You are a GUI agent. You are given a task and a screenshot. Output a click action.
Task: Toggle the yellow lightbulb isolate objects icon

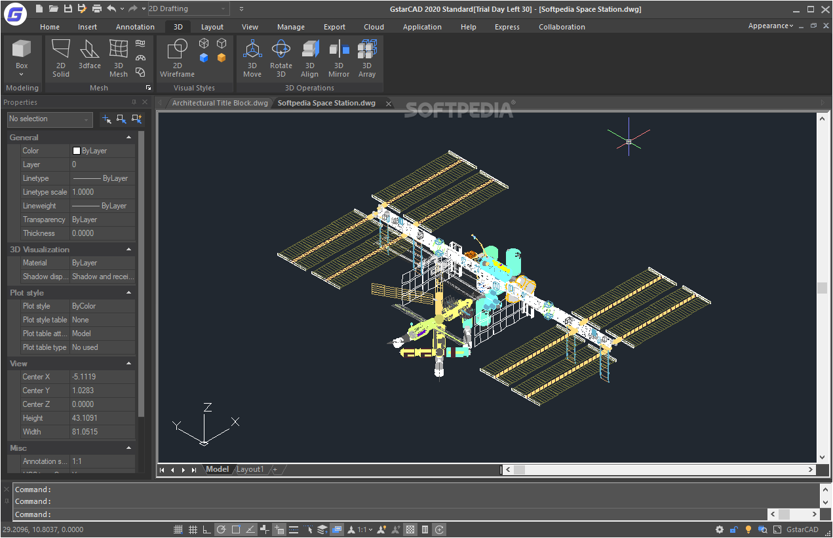[748, 529]
